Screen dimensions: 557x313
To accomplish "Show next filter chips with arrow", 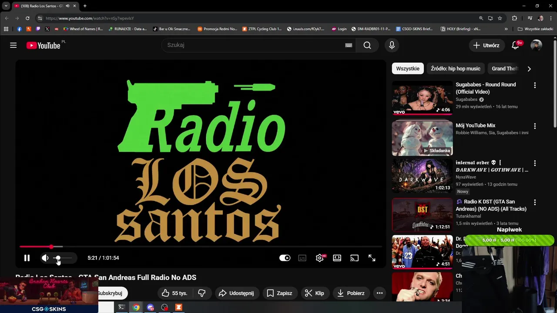I will coord(529,69).
